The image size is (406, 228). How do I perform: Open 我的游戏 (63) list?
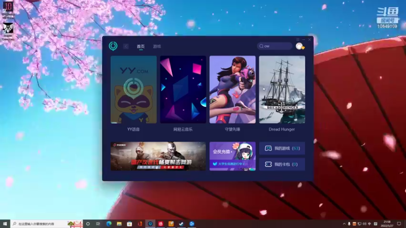282,148
